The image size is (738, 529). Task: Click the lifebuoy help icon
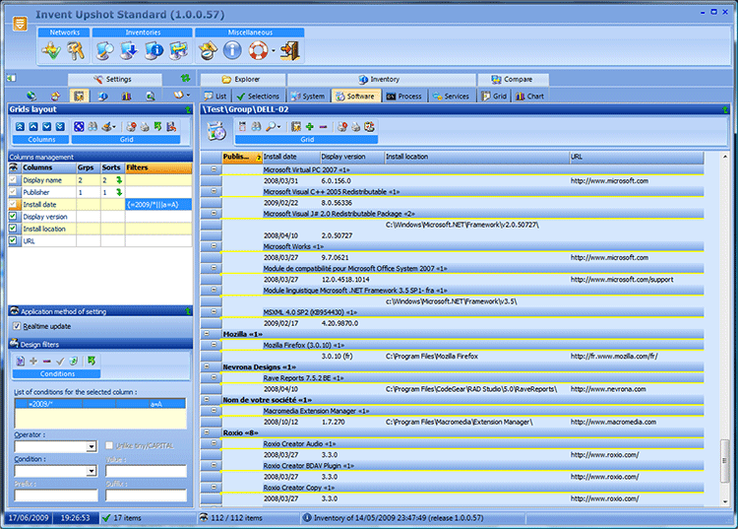[x=258, y=50]
